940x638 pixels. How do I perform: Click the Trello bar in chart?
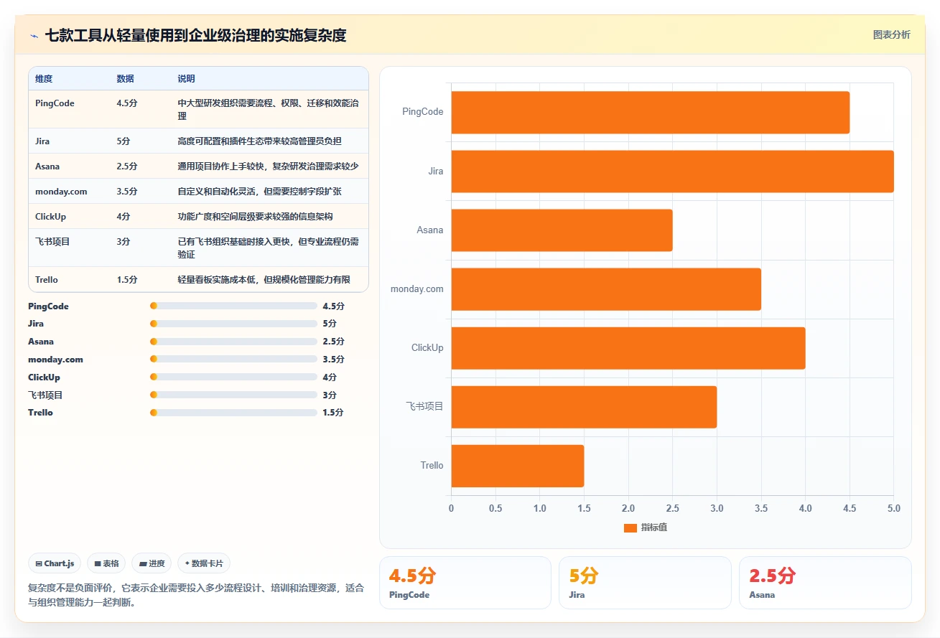click(517, 465)
